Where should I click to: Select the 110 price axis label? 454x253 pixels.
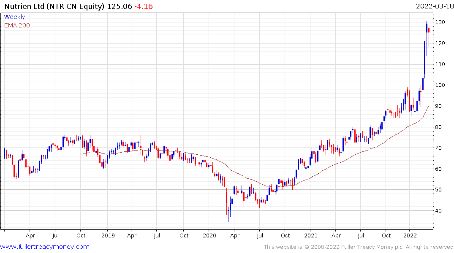click(440, 64)
